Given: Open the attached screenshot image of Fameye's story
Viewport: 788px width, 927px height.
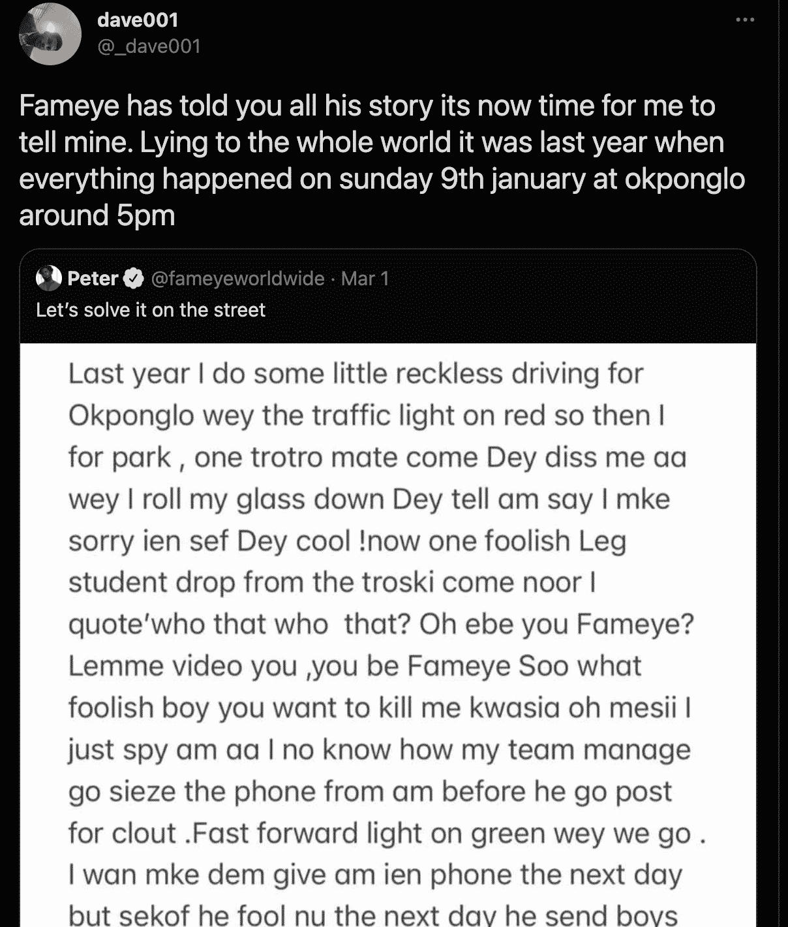Looking at the screenshot, I should (x=388, y=635).
